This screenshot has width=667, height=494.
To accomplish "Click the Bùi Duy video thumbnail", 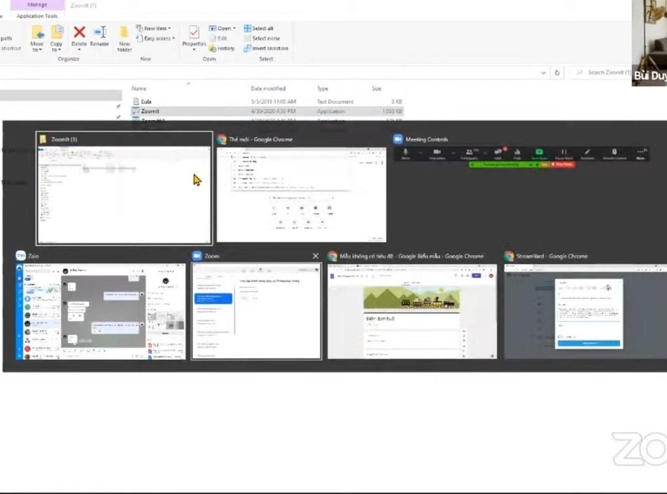I will click(x=649, y=42).
